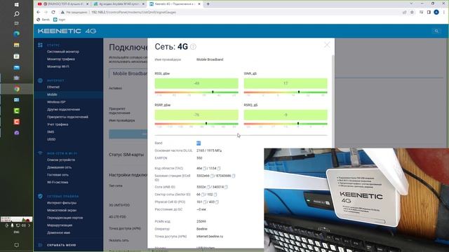Launch Microsoft Edge from taskbar

pos(17,34)
